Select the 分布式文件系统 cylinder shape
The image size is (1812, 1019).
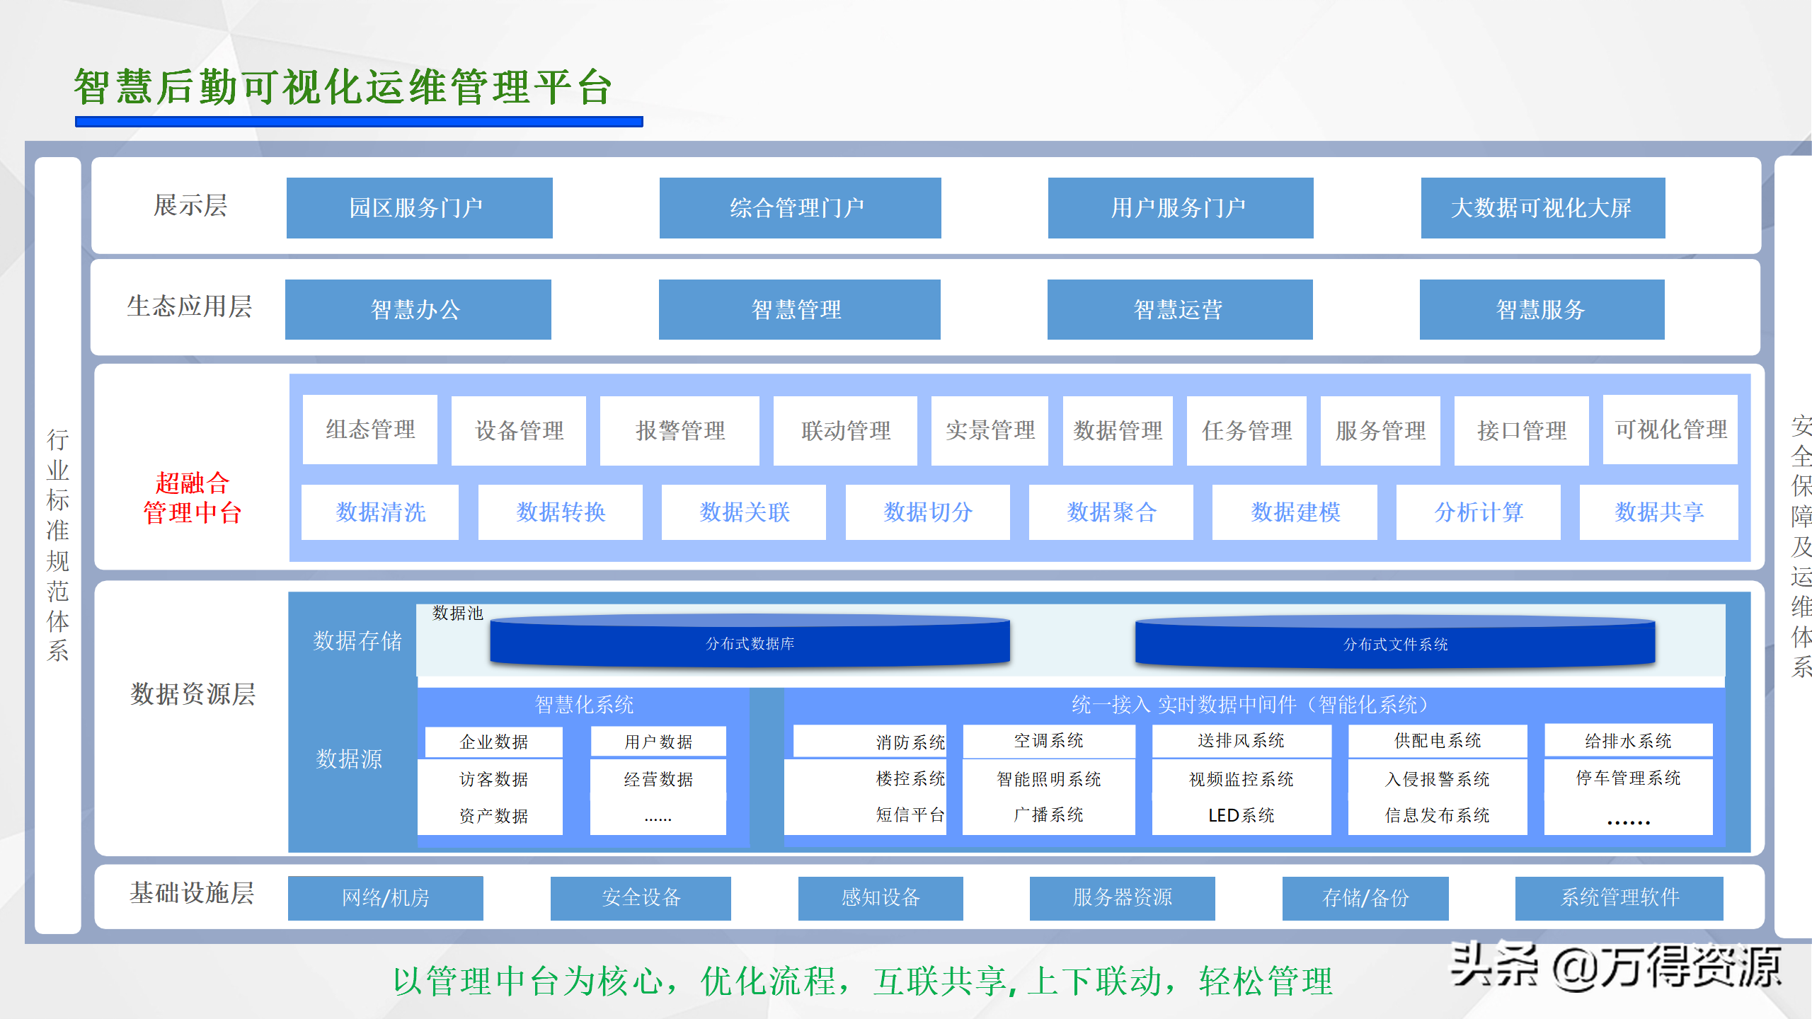(1394, 643)
